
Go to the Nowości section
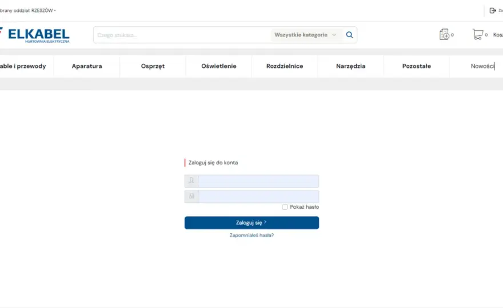coord(482,66)
